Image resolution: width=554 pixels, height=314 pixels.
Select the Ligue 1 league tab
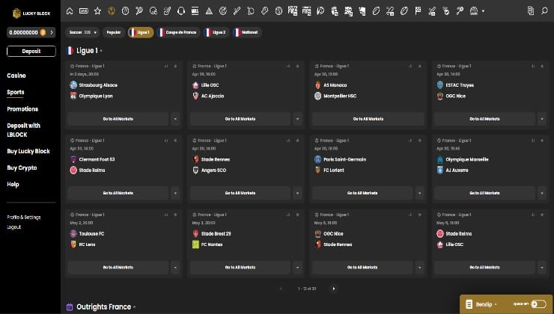pyautogui.click(x=141, y=32)
